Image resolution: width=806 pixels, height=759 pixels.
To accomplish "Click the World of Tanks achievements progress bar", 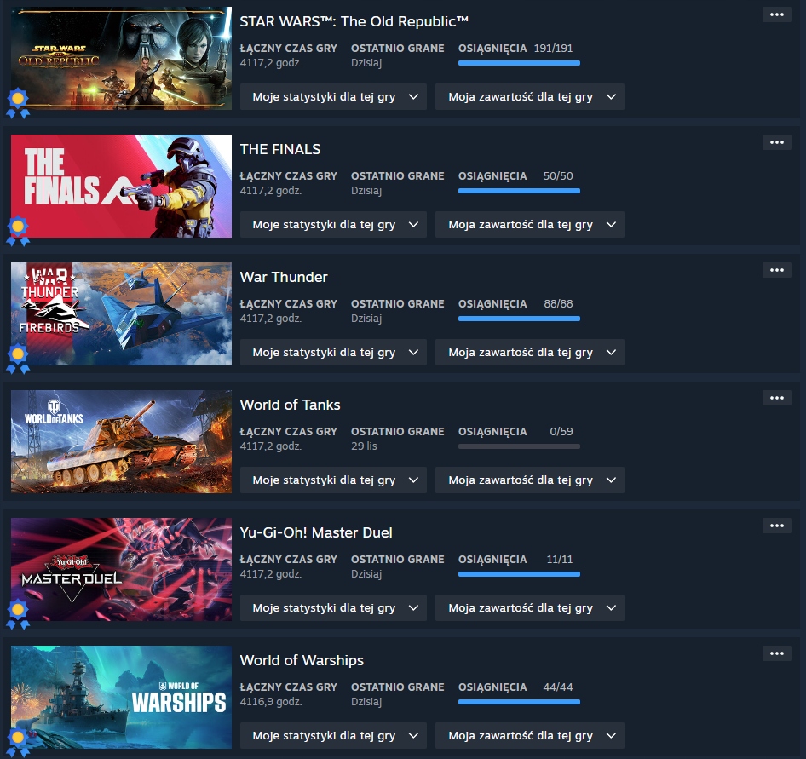I will 519,446.
